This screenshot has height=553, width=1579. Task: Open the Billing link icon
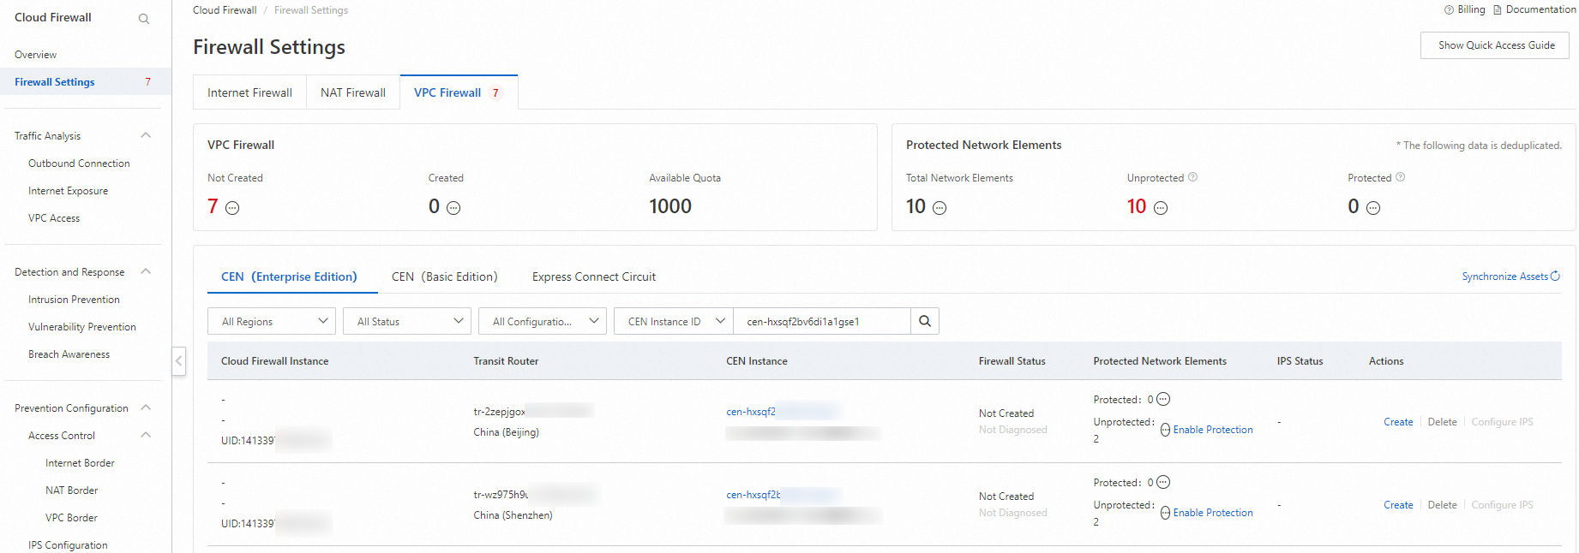(1449, 10)
